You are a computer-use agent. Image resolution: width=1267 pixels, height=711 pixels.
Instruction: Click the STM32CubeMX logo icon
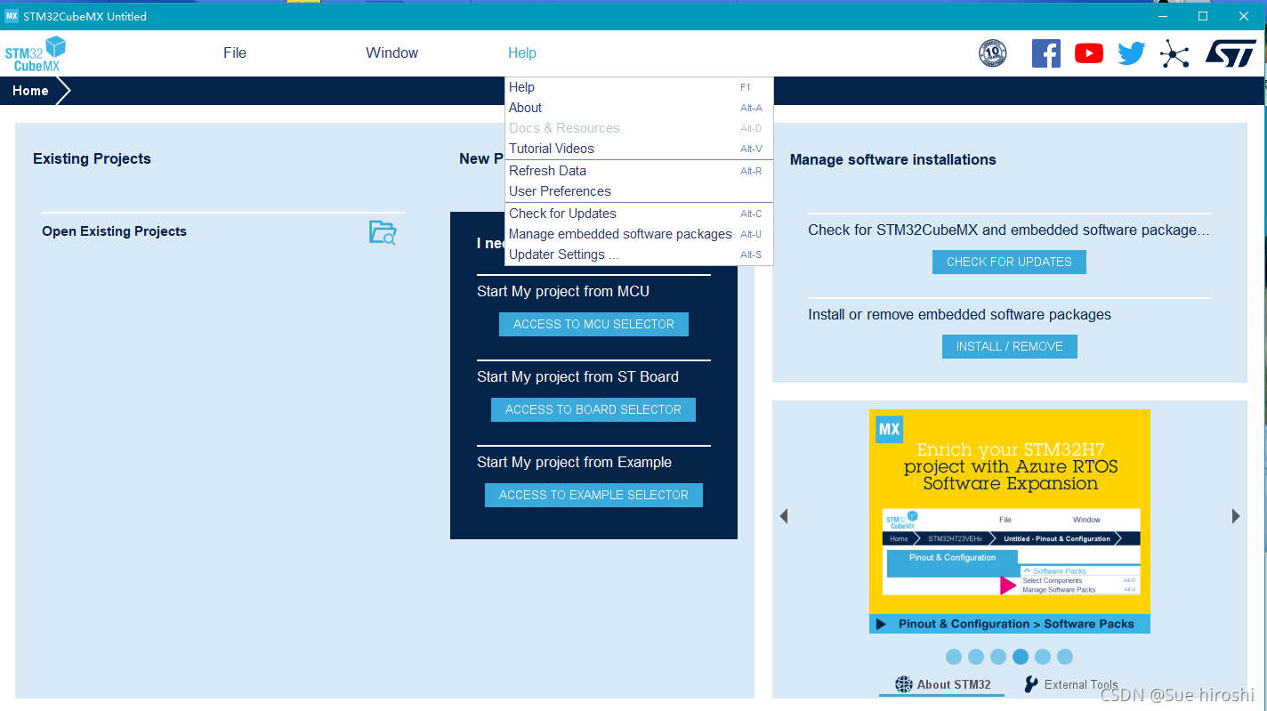(36, 53)
